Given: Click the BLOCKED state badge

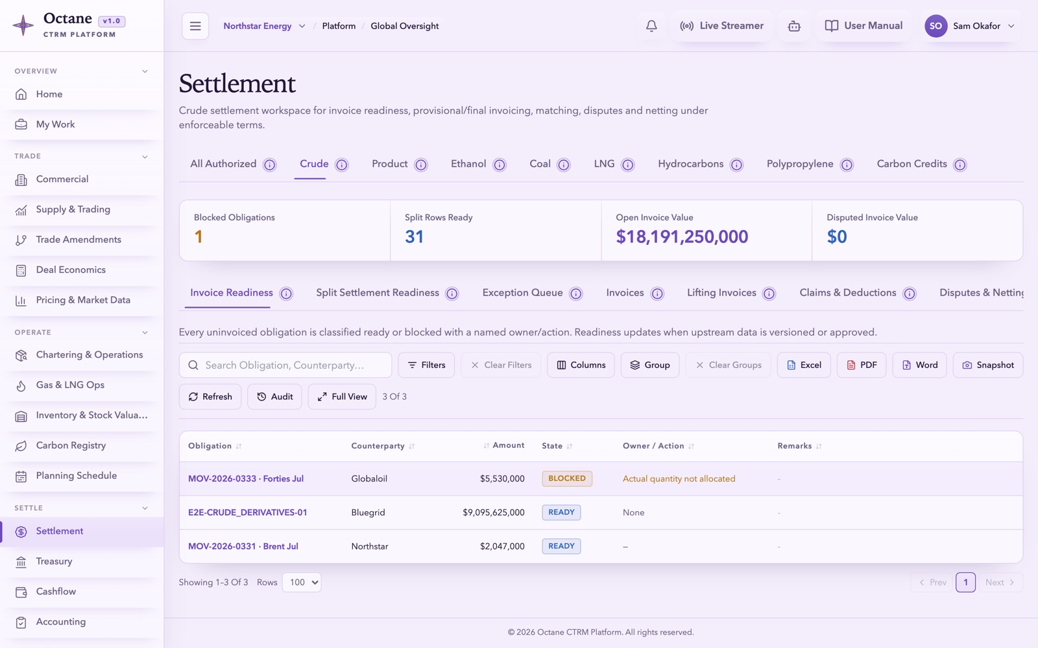Looking at the screenshot, I should (567, 479).
